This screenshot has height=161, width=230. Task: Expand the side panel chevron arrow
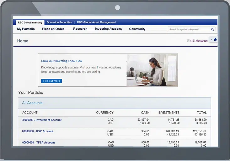211,40
